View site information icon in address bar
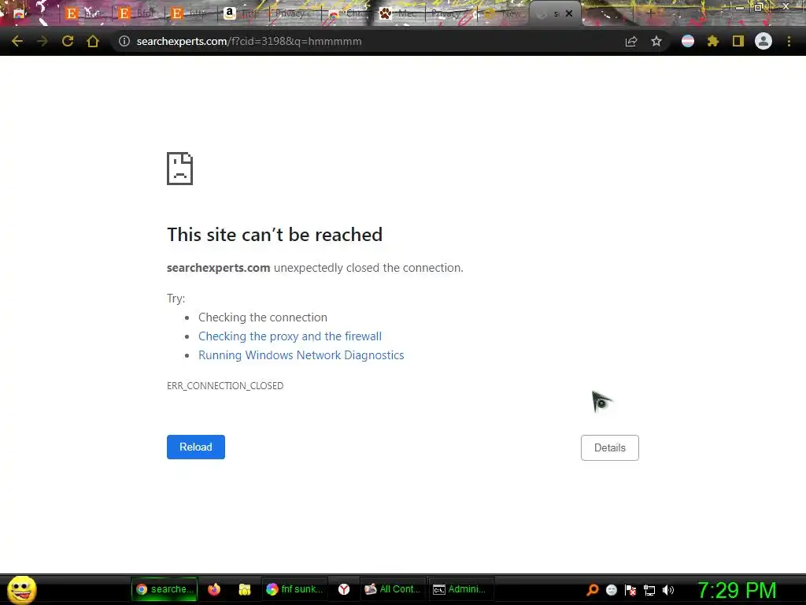 click(124, 41)
